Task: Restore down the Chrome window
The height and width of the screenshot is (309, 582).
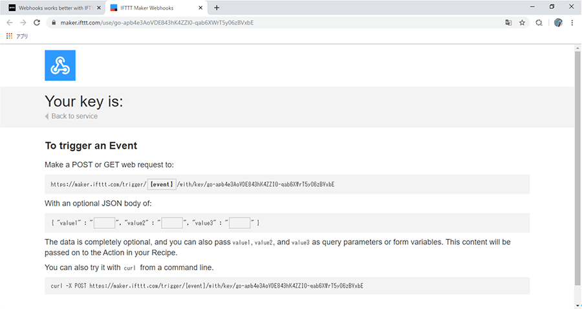Action: pos(552,6)
